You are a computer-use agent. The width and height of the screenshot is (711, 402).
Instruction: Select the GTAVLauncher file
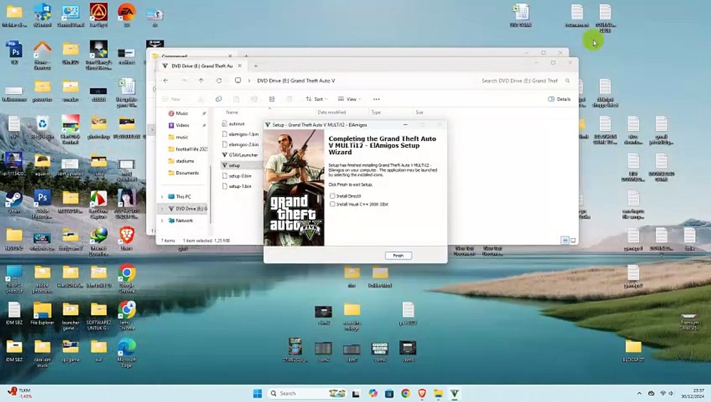pos(243,155)
